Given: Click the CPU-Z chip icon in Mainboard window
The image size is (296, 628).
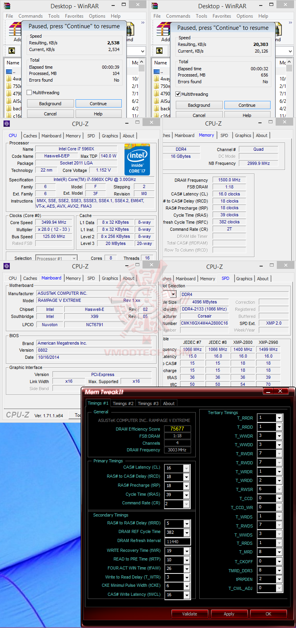Looking at the screenshot, I should click(7, 267).
